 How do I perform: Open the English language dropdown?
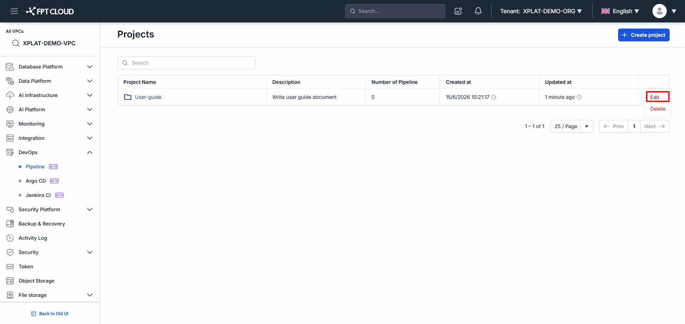pyautogui.click(x=620, y=11)
